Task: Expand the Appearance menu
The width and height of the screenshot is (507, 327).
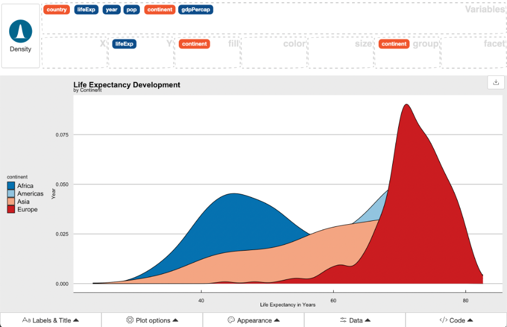Action: click(x=254, y=320)
